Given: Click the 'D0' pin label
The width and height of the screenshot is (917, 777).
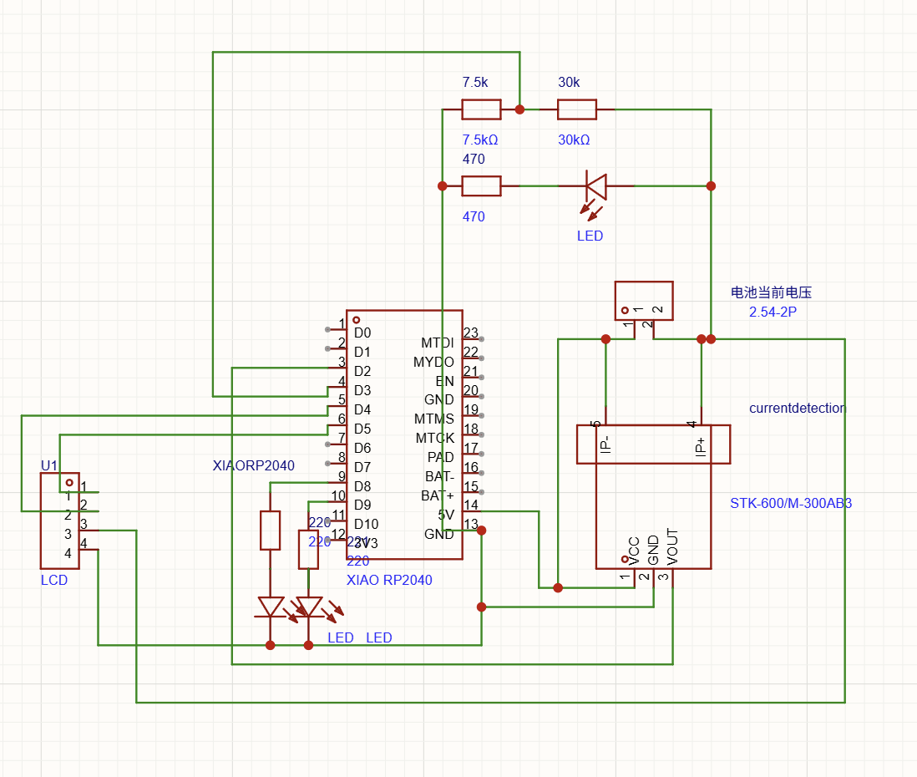Looking at the screenshot, I should 362,333.
